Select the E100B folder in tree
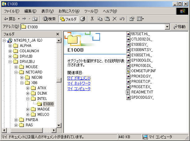The width and height of the screenshot is (190, 141). [x=48, y=104]
